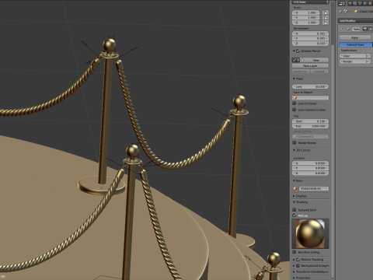Lock the Z scale value

(326, 23)
